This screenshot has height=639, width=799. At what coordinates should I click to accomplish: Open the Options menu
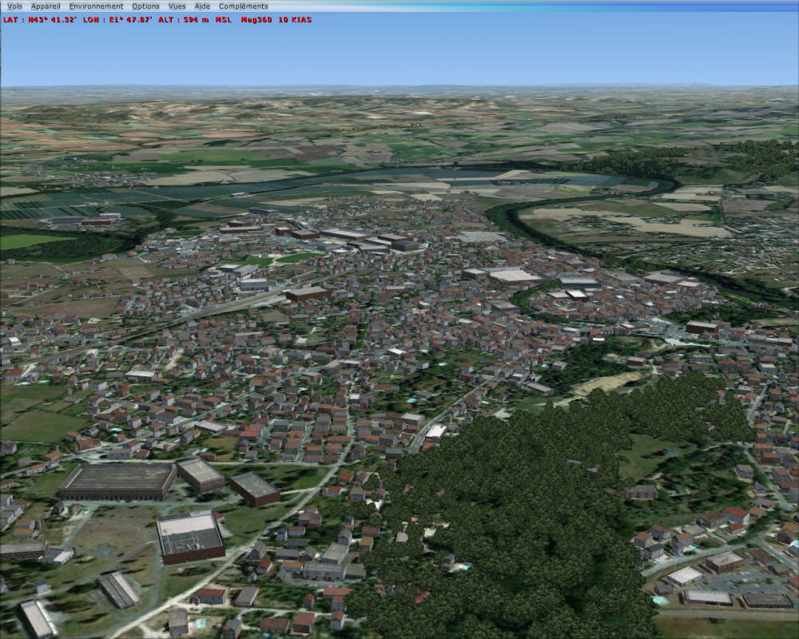tap(145, 6)
